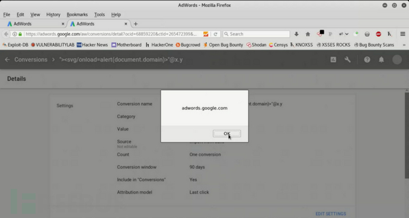
Task: Open the Edit menu
Action: (x=20, y=15)
